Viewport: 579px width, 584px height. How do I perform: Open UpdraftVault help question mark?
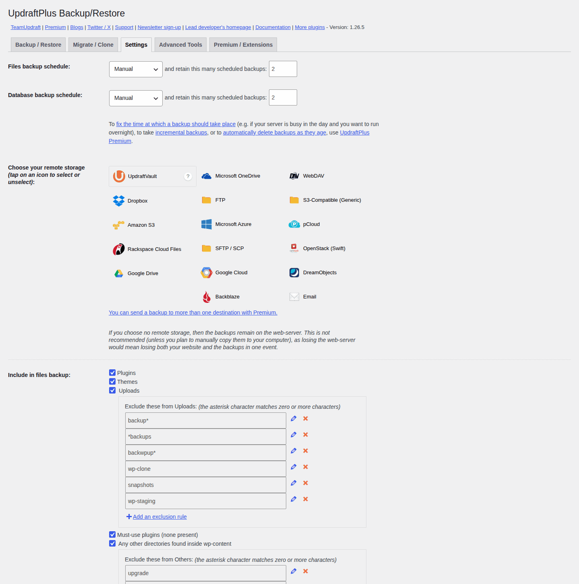[x=188, y=176]
